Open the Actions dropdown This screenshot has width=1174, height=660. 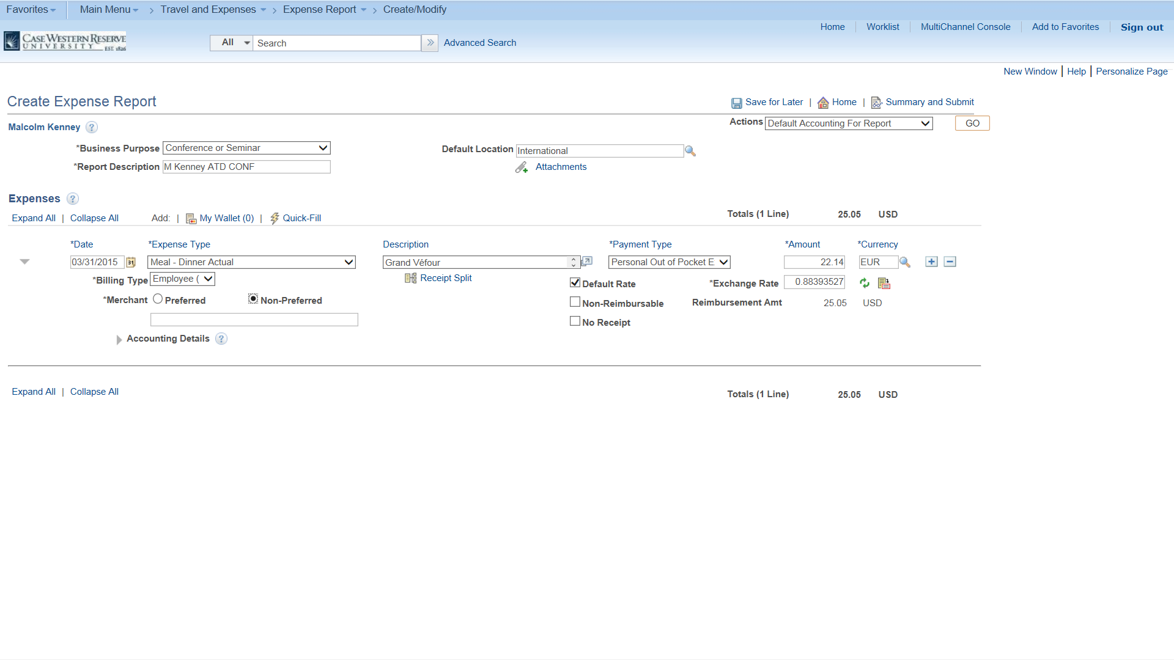coord(849,123)
